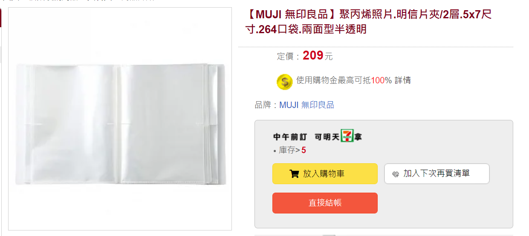Check out with the red 直接結帳 button
The image size is (529, 236).
click(325, 203)
